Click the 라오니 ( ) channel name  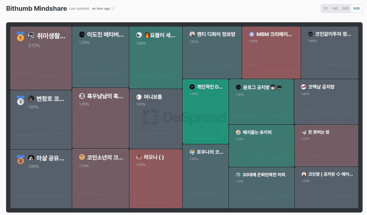[x=154, y=157]
